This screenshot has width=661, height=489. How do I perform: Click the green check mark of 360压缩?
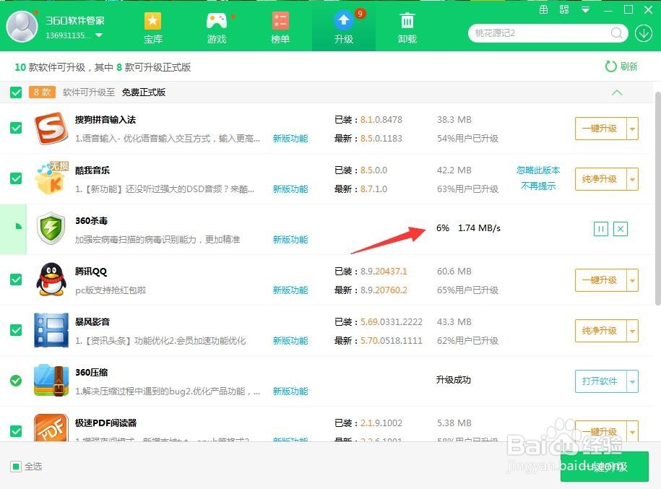16,381
